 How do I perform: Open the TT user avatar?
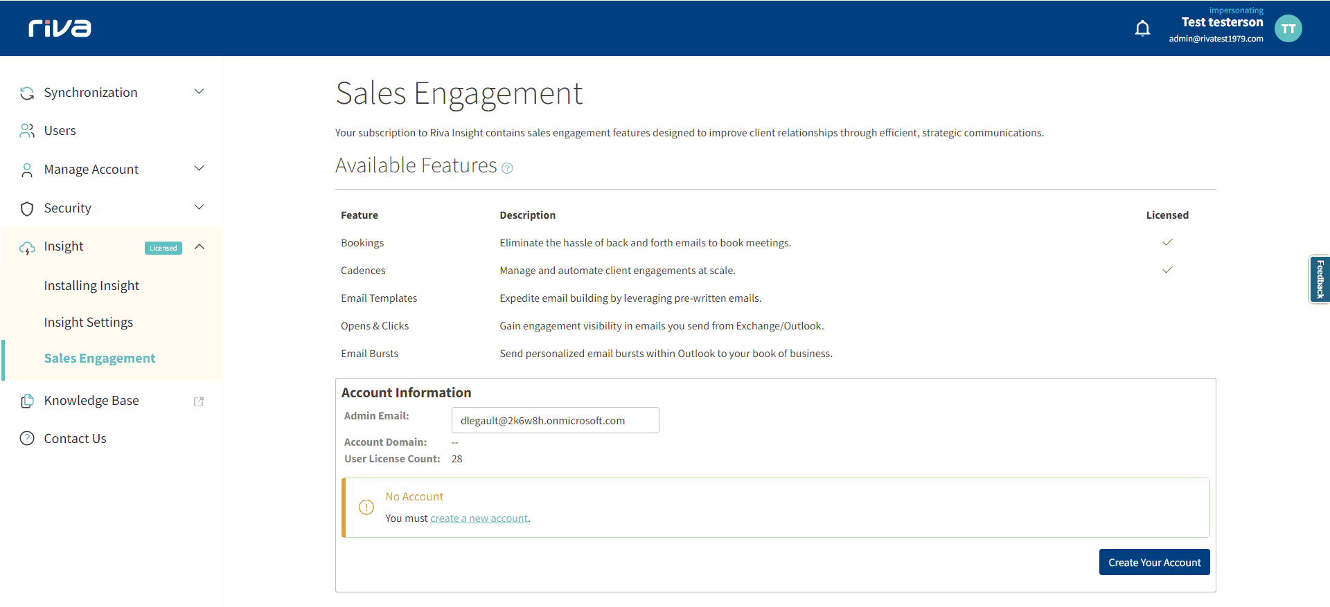pyautogui.click(x=1288, y=28)
